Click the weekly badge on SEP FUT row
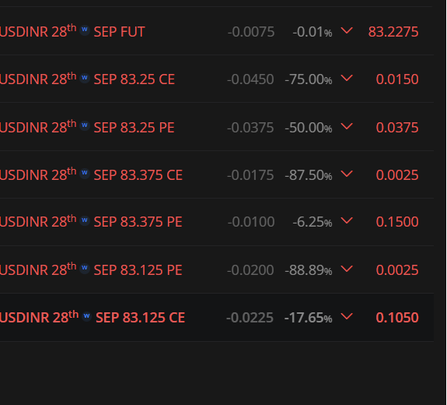The image size is (447, 405). (x=85, y=30)
